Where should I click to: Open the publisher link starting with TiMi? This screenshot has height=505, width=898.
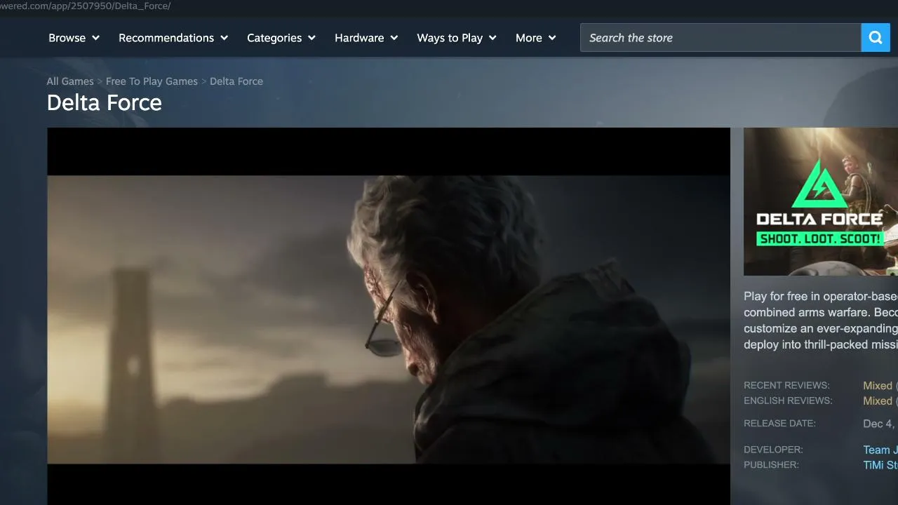click(x=880, y=465)
